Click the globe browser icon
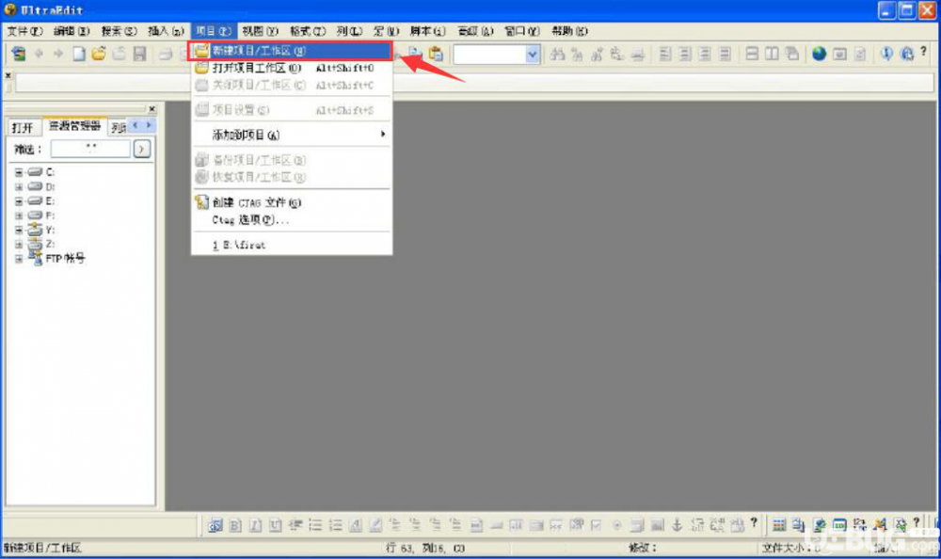 point(820,54)
